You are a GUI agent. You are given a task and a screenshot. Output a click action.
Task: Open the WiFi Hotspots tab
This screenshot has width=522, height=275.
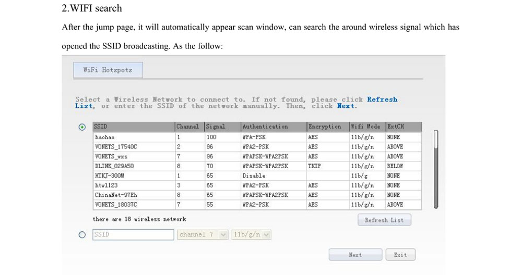coord(108,70)
